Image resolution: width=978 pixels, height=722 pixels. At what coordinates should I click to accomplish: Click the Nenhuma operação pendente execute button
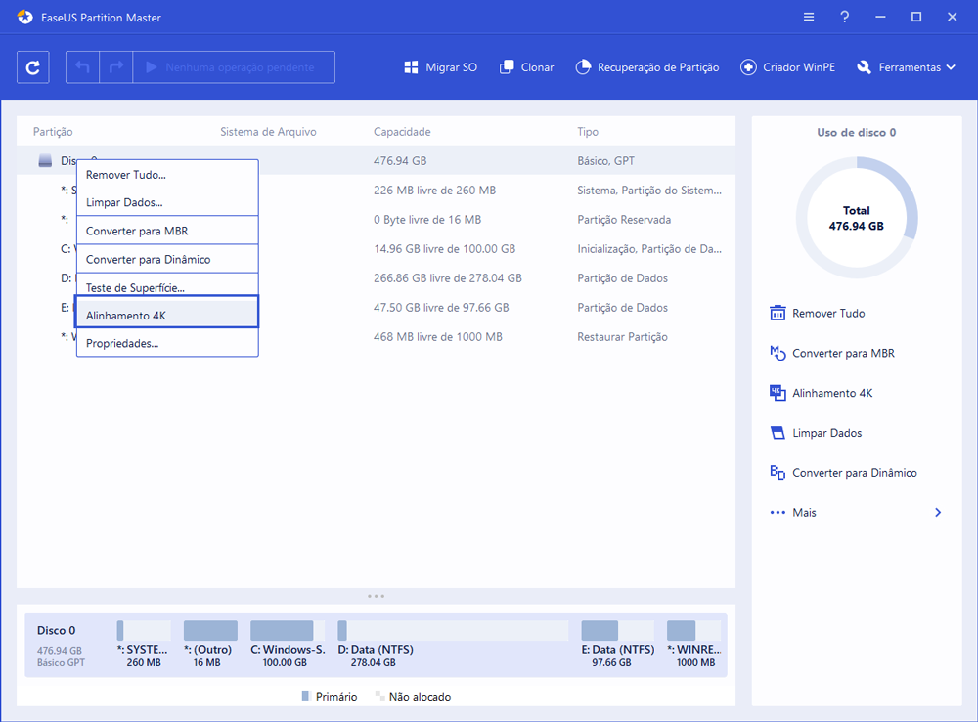tap(234, 67)
